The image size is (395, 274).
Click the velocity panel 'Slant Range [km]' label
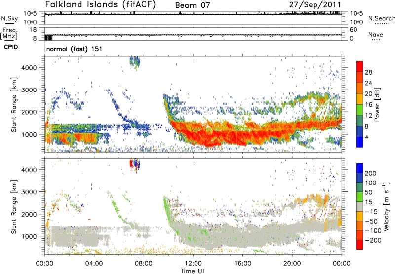[14, 206]
